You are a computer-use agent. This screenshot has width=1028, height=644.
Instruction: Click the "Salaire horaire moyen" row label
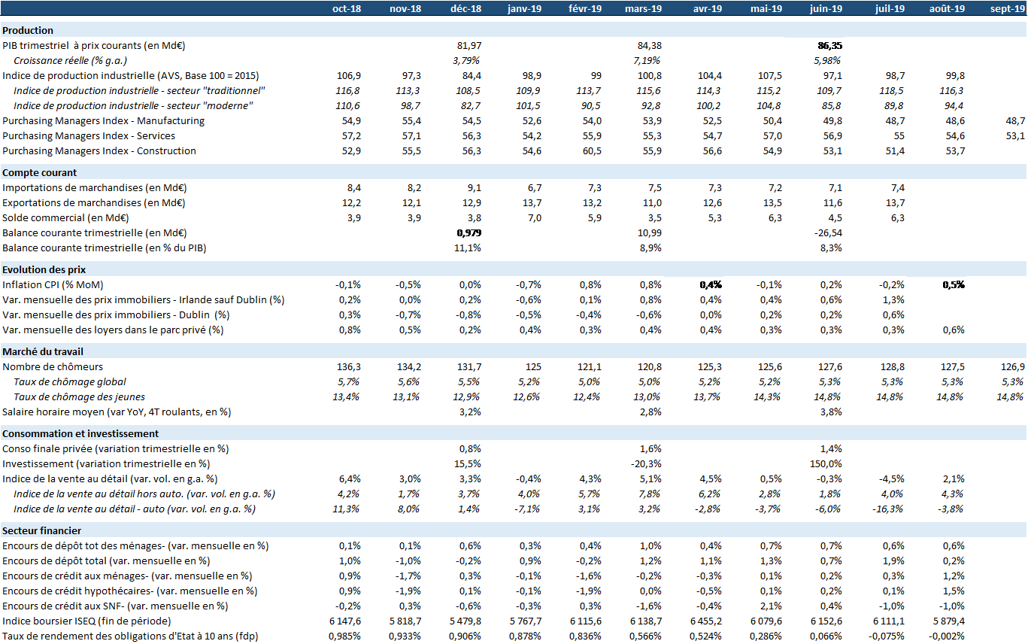pos(117,412)
